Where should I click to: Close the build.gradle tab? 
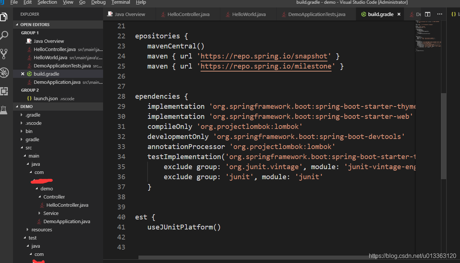click(x=399, y=14)
